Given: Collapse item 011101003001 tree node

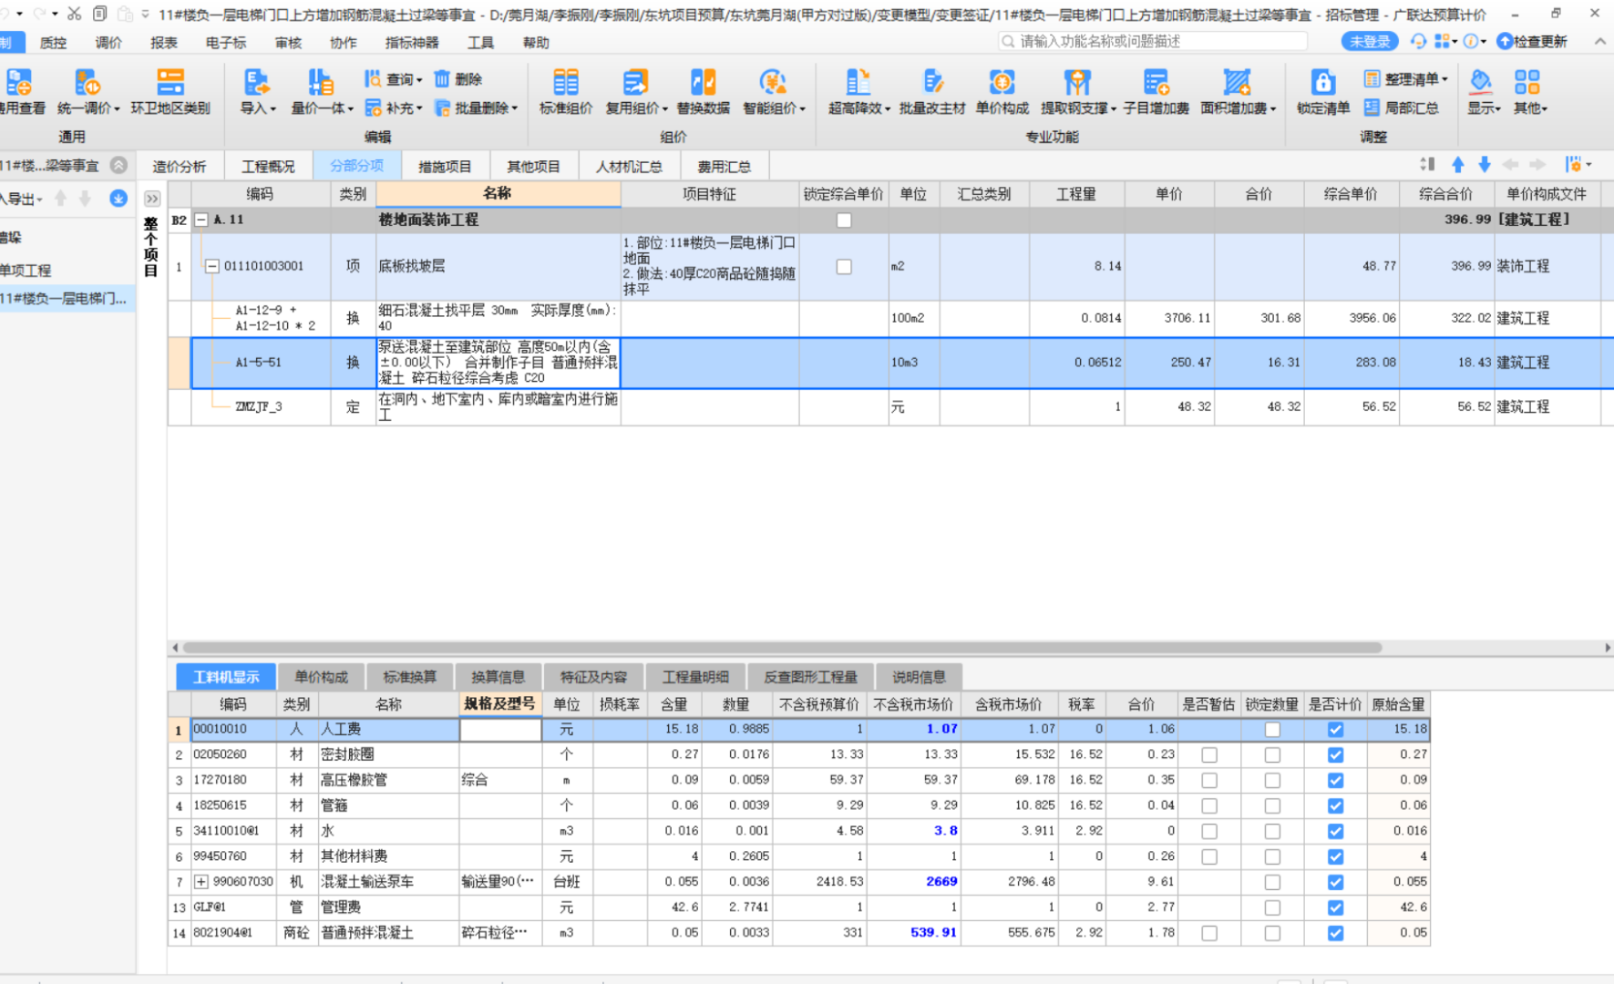Looking at the screenshot, I should click(x=212, y=267).
